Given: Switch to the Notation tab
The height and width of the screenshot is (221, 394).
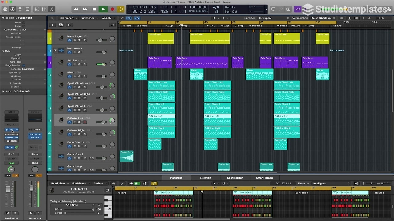Looking at the screenshot, I should 205,178.
